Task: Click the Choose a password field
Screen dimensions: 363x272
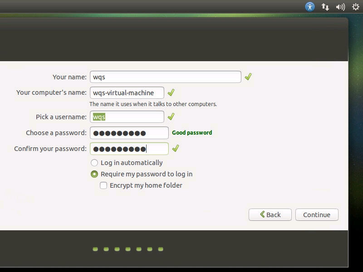Action: (129, 133)
